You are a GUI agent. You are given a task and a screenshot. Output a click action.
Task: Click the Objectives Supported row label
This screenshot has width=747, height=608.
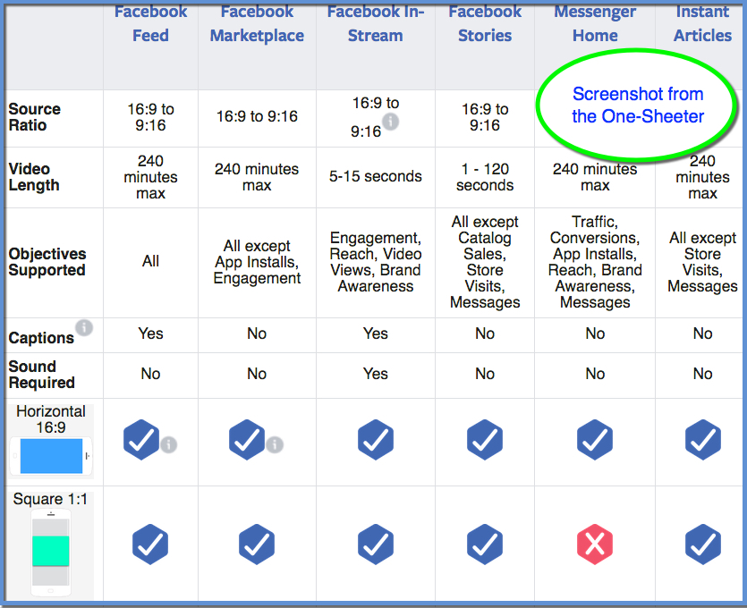pyautogui.click(x=47, y=262)
